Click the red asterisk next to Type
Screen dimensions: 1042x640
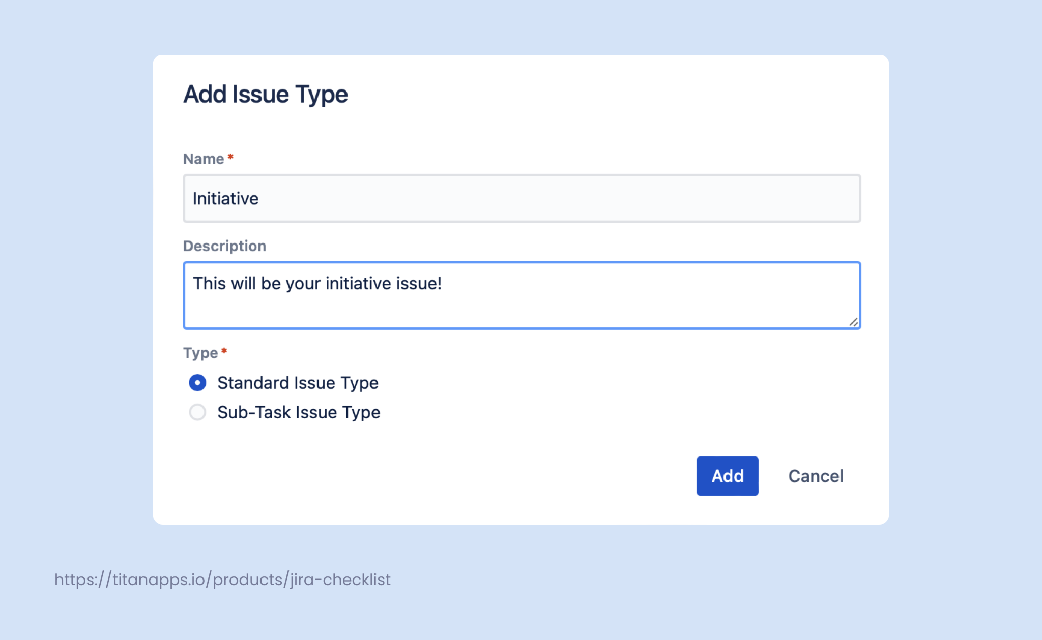click(224, 351)
